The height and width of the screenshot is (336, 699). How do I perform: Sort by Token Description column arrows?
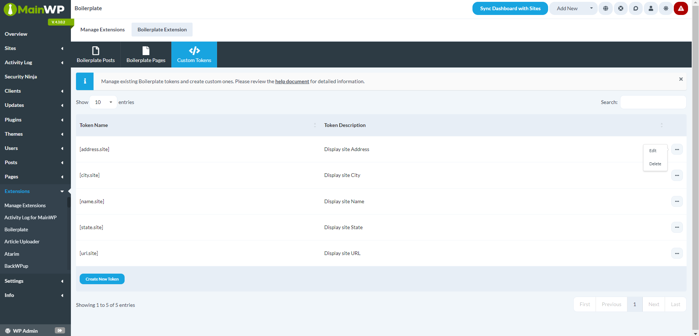661,125
